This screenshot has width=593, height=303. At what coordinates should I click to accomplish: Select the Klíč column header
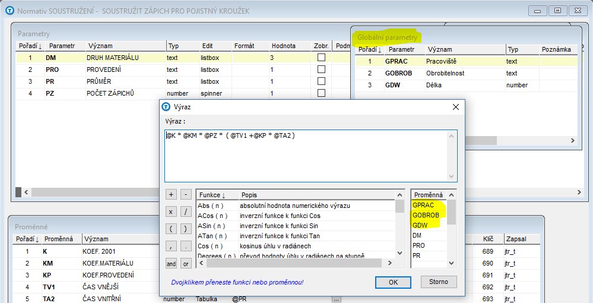coord(489,239)
